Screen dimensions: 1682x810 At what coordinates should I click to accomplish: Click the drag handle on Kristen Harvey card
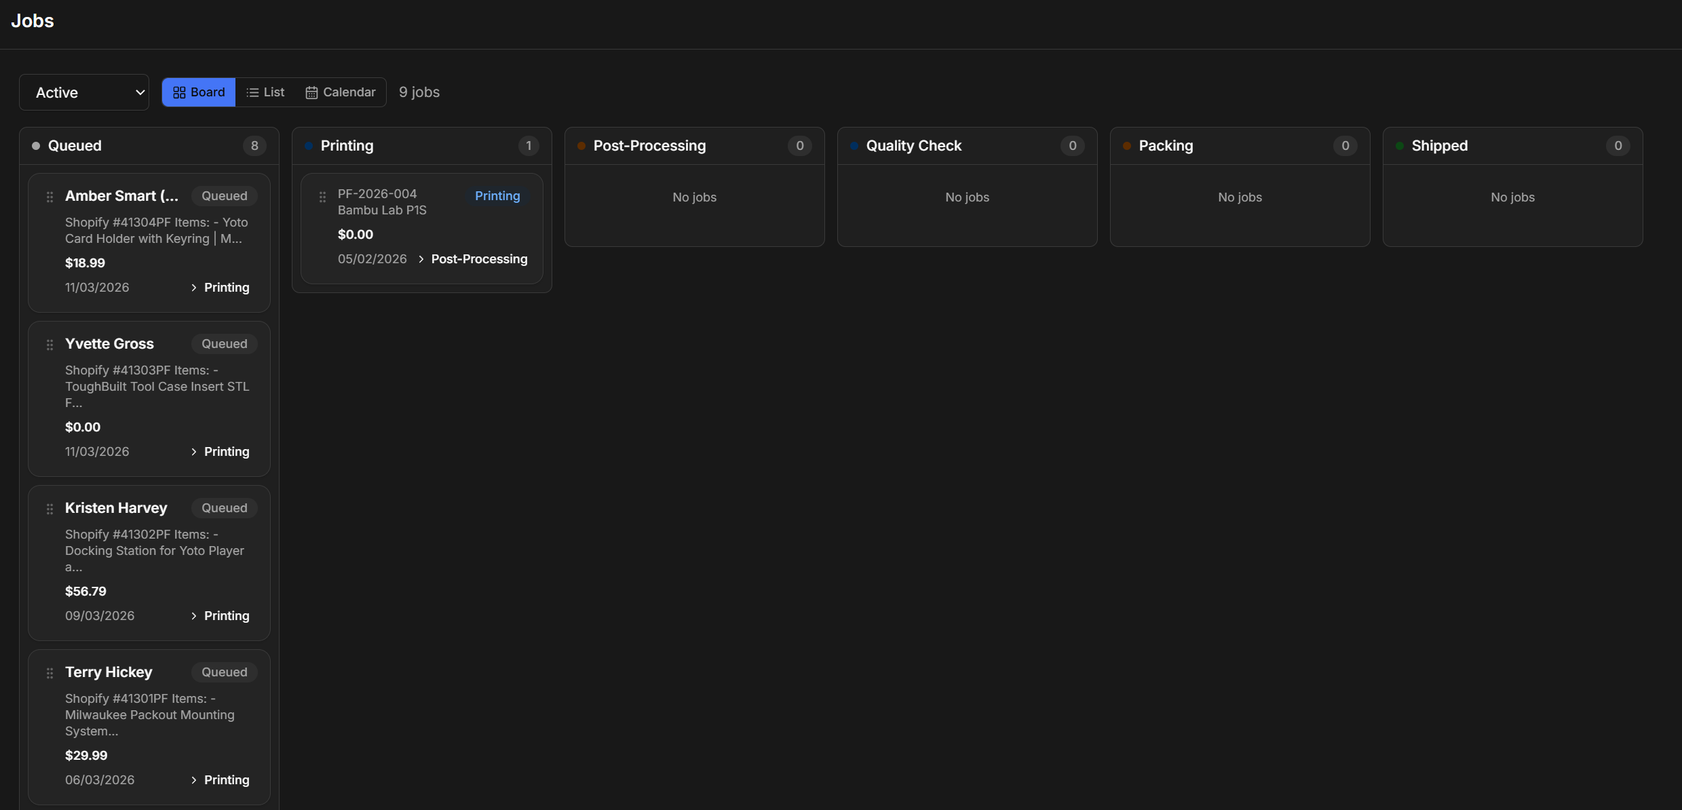pos(50,509)
